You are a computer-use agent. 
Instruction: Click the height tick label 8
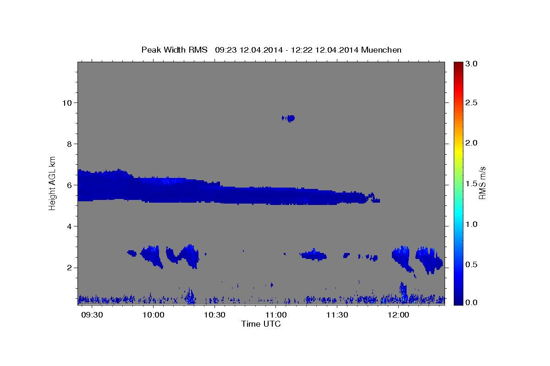click(68, 144)
